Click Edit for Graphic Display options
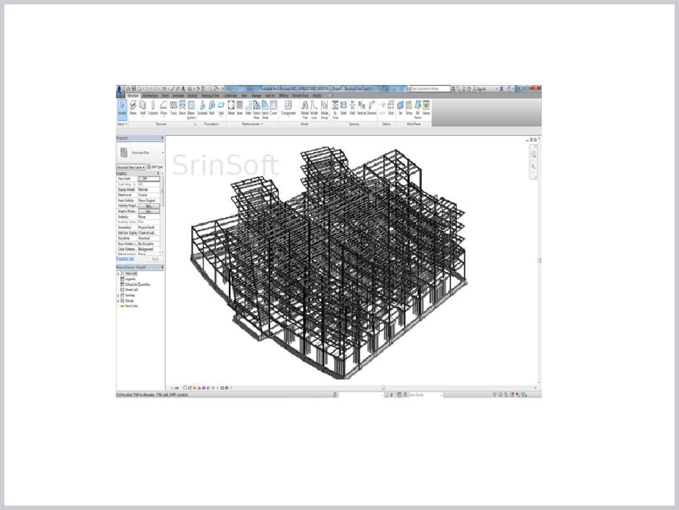Image resolution: width=679 pixels, height=510 pixels. coord(149,212)
